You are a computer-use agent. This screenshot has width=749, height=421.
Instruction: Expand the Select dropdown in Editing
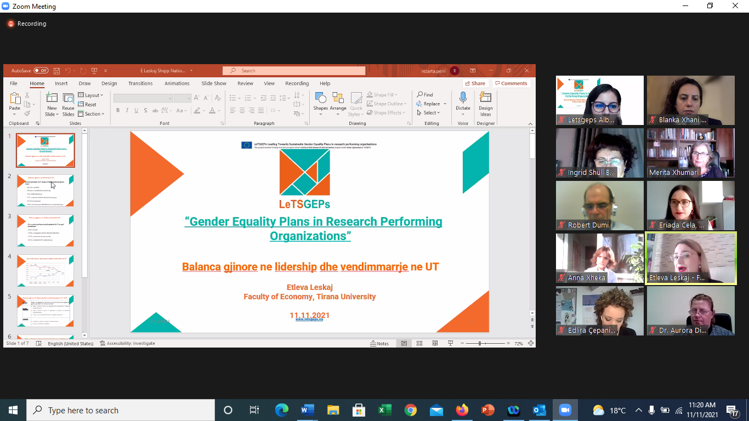[428, 113]
